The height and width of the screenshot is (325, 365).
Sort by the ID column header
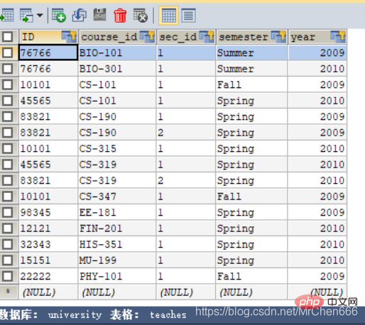coord(48,37)
